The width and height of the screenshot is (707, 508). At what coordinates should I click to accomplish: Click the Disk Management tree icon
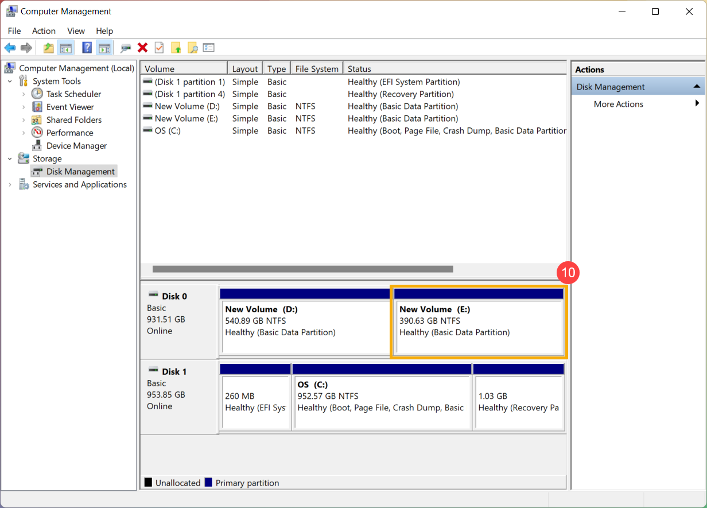tap(37, 172)
